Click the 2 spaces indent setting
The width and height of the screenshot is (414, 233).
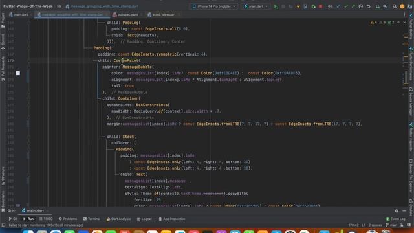point(375,225)
